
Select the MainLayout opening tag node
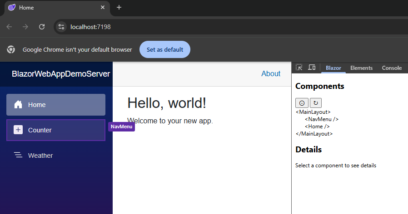[313, 112]
